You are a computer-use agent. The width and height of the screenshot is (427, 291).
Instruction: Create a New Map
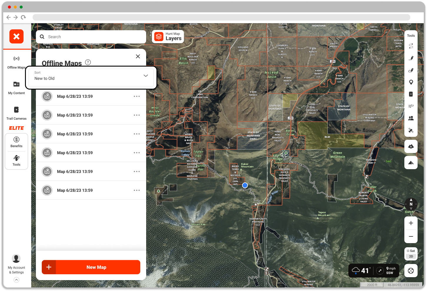point(91,267)
